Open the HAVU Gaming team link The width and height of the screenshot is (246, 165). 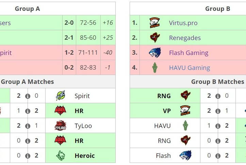coord(189,68)
